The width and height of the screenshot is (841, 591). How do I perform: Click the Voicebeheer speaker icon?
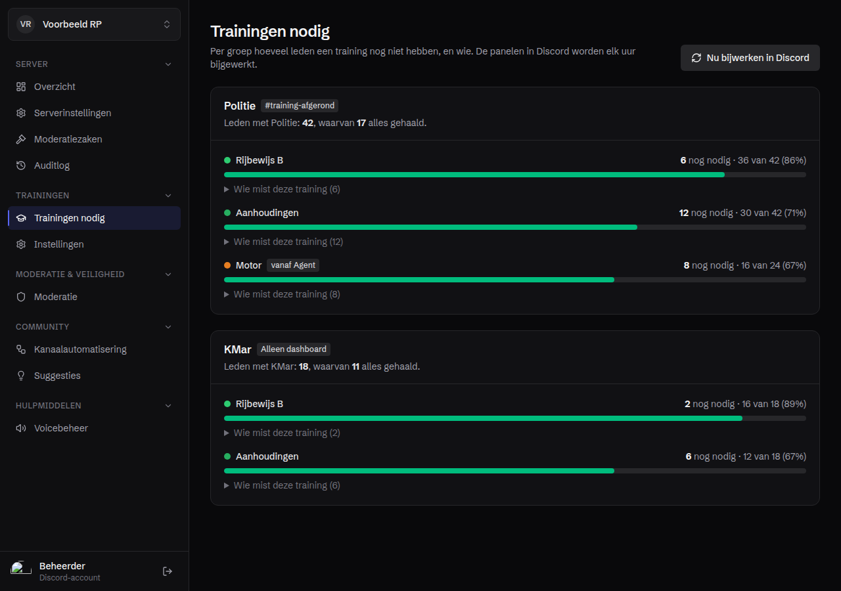[21, 428]
